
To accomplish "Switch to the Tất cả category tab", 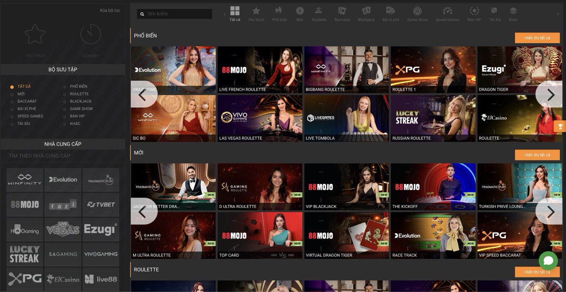I will [235, 13].
